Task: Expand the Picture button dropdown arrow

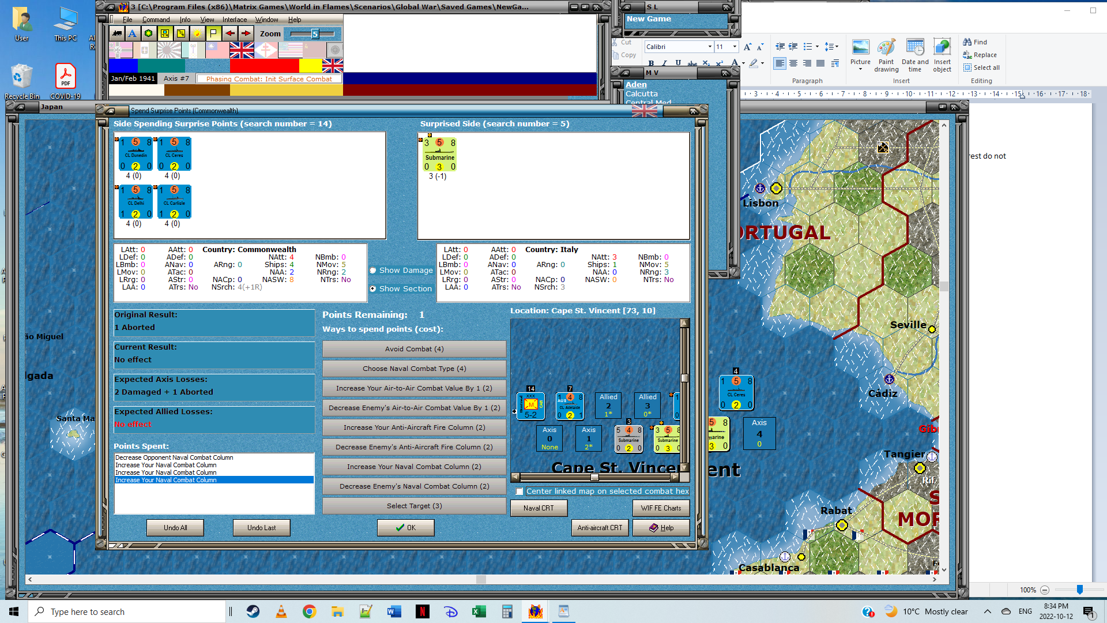Action: [x=860, y=70]
